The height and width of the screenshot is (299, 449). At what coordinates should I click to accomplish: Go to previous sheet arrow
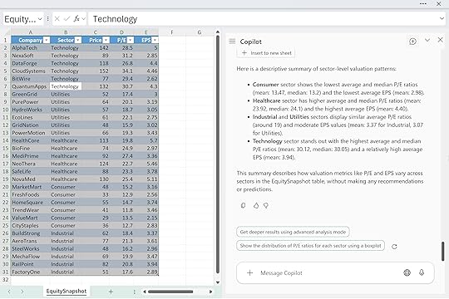(9, 292)
